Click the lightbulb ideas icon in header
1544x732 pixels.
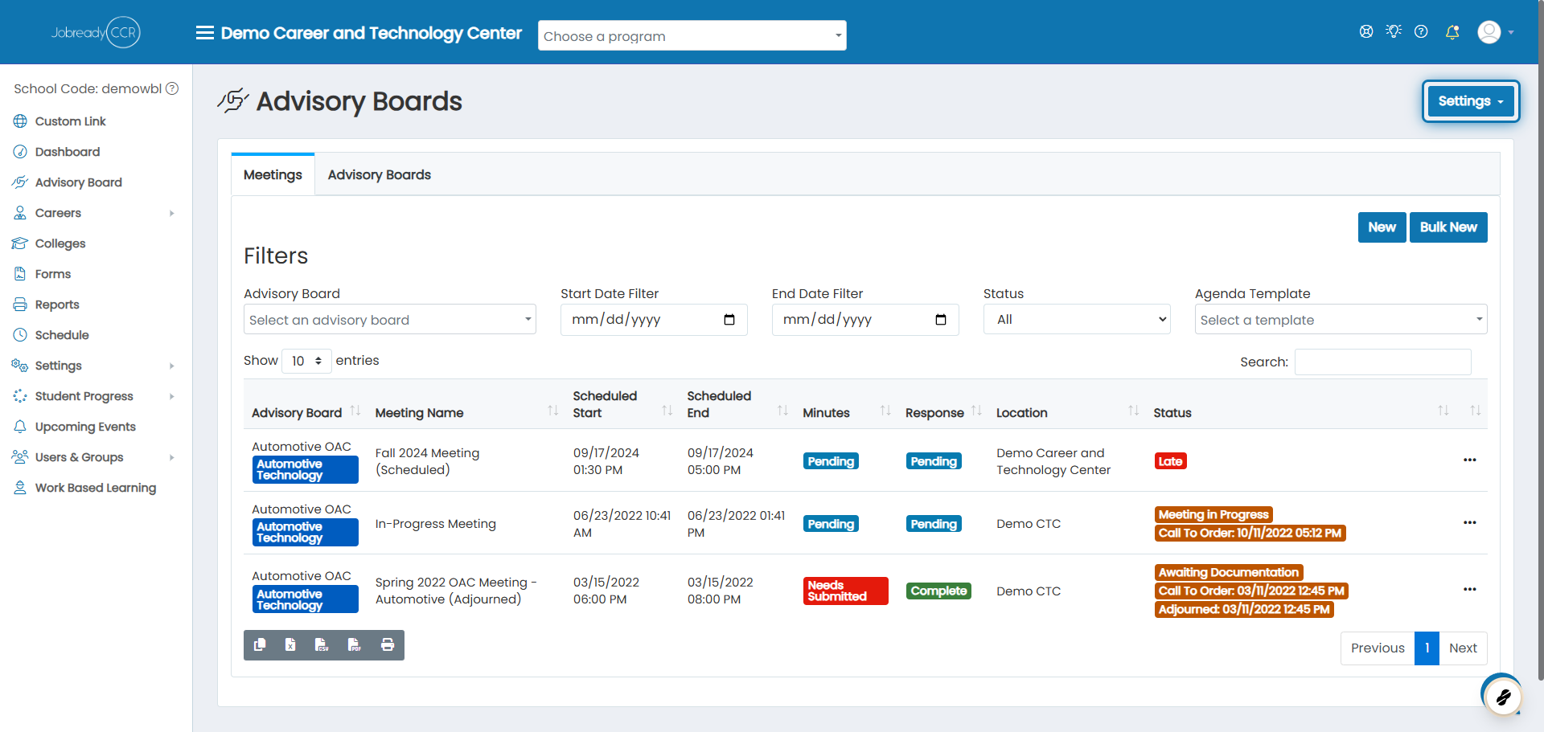1394,31
